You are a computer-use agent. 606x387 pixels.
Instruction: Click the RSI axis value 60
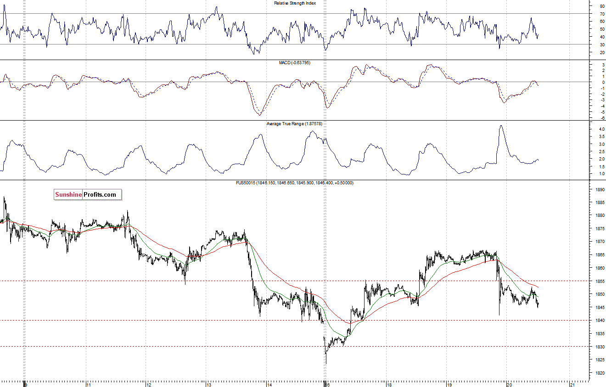[602, 22]
